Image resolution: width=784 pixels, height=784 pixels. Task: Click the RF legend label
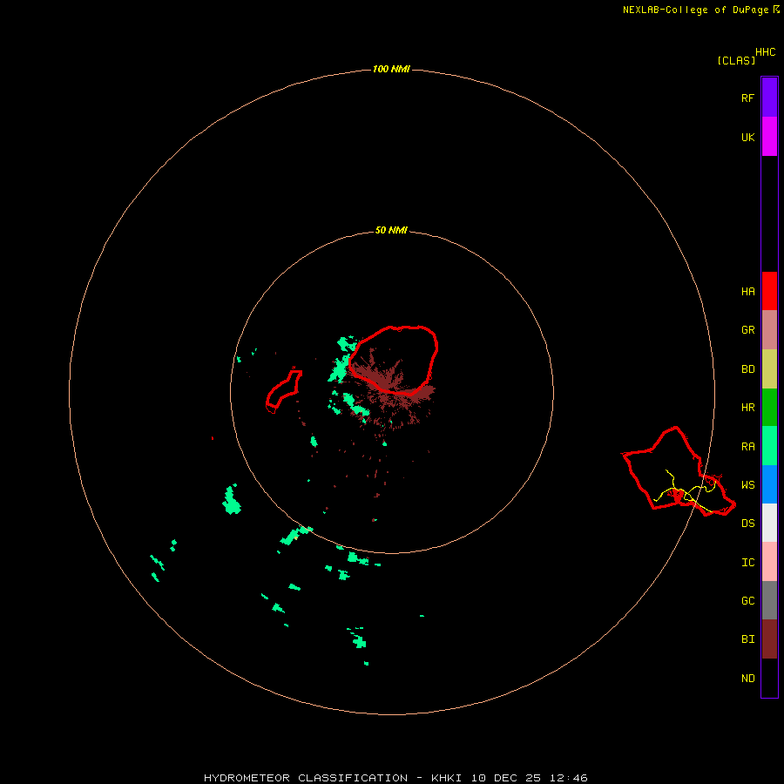(747, 98)
